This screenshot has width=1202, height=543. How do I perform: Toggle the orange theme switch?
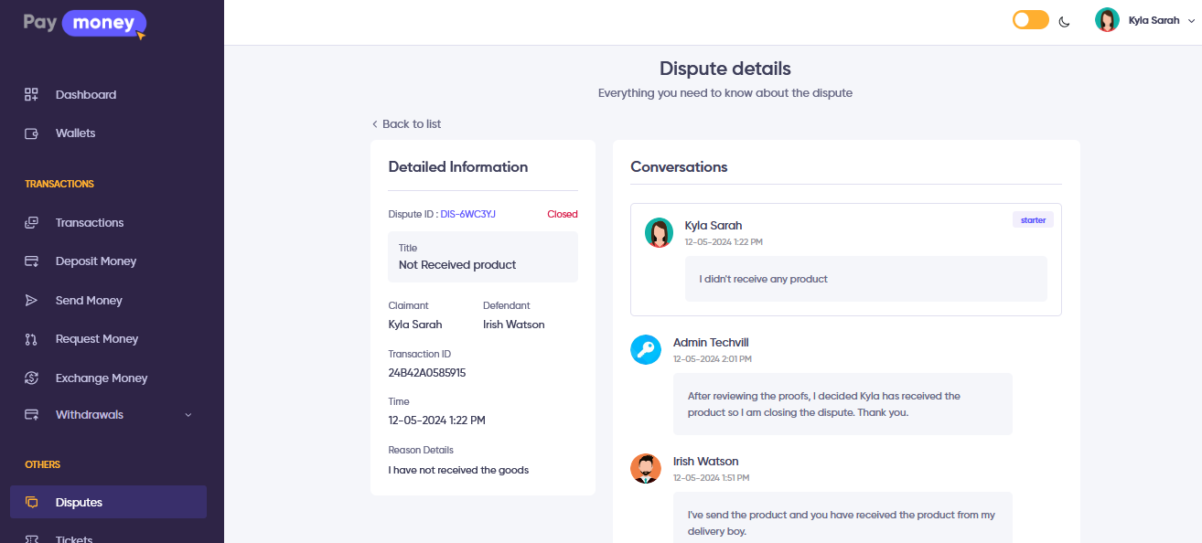click(x=1030, y=20)
